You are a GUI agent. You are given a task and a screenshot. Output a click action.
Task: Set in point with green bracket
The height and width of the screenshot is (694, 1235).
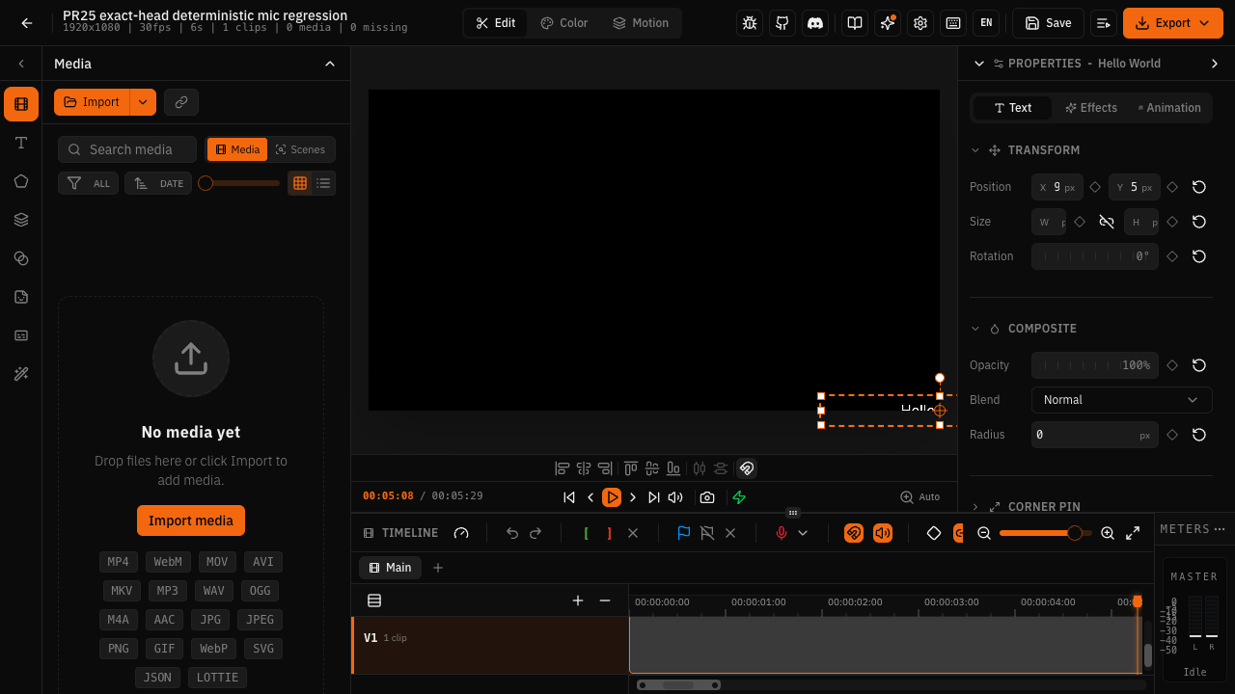pos(586,533)
